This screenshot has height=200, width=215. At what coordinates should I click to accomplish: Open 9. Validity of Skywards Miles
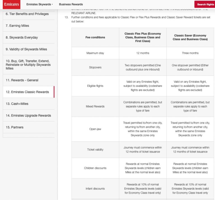pos(26,49)
